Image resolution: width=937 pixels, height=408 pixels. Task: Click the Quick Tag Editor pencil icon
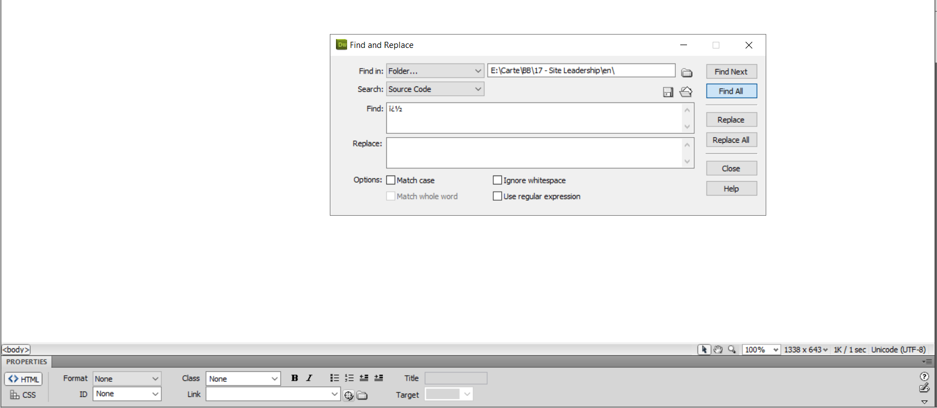[924, 388]
